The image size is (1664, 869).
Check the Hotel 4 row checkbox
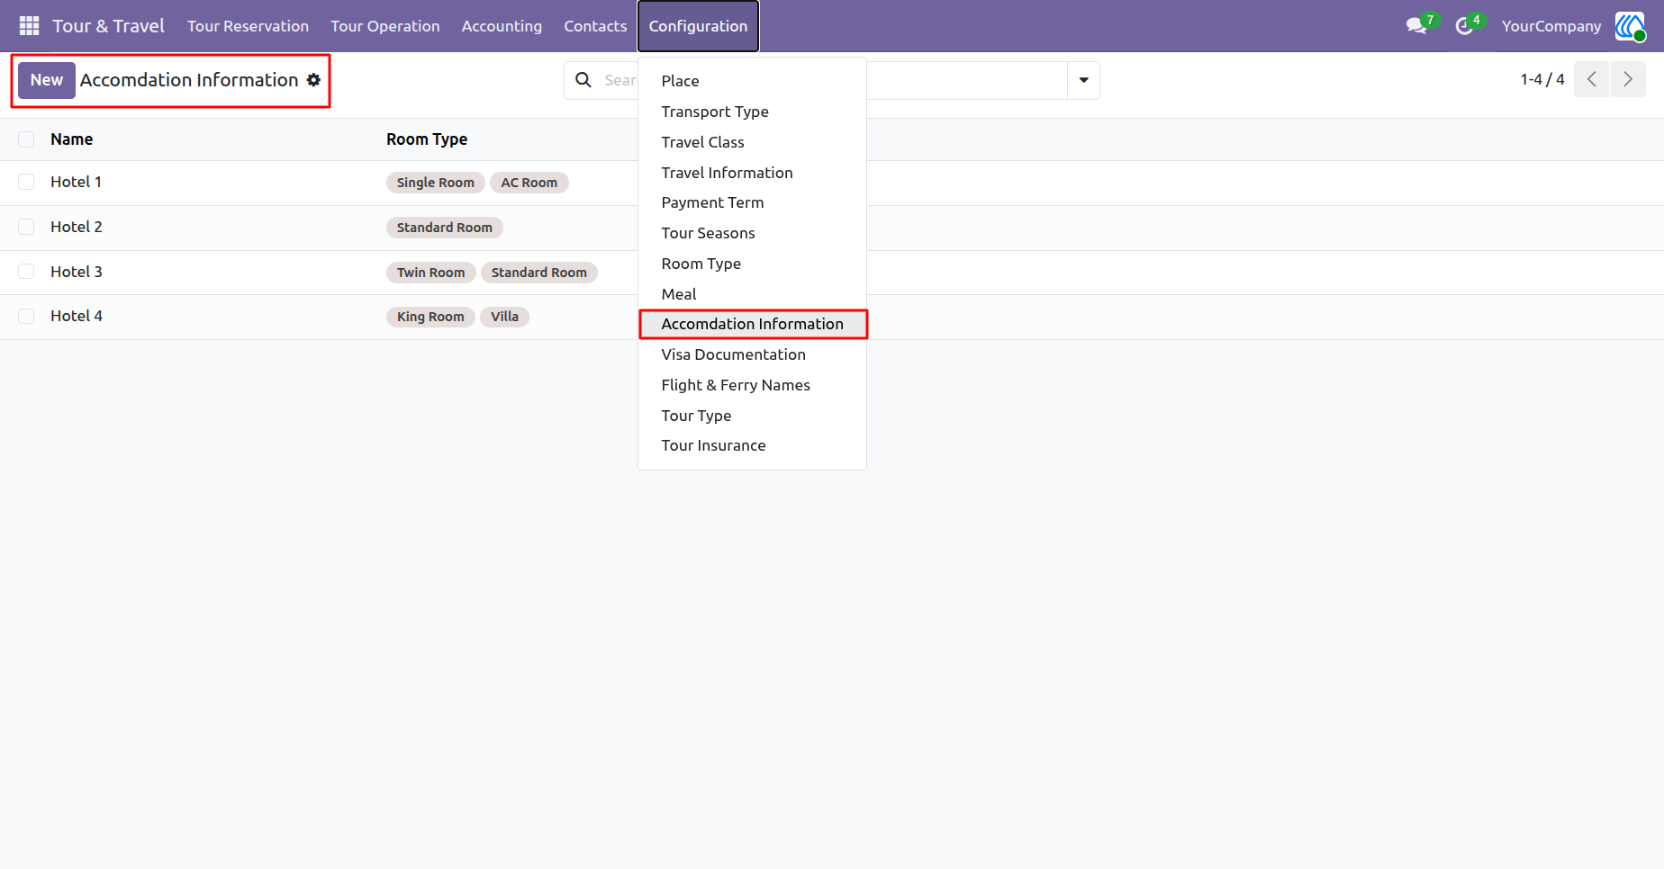(26, 316)
